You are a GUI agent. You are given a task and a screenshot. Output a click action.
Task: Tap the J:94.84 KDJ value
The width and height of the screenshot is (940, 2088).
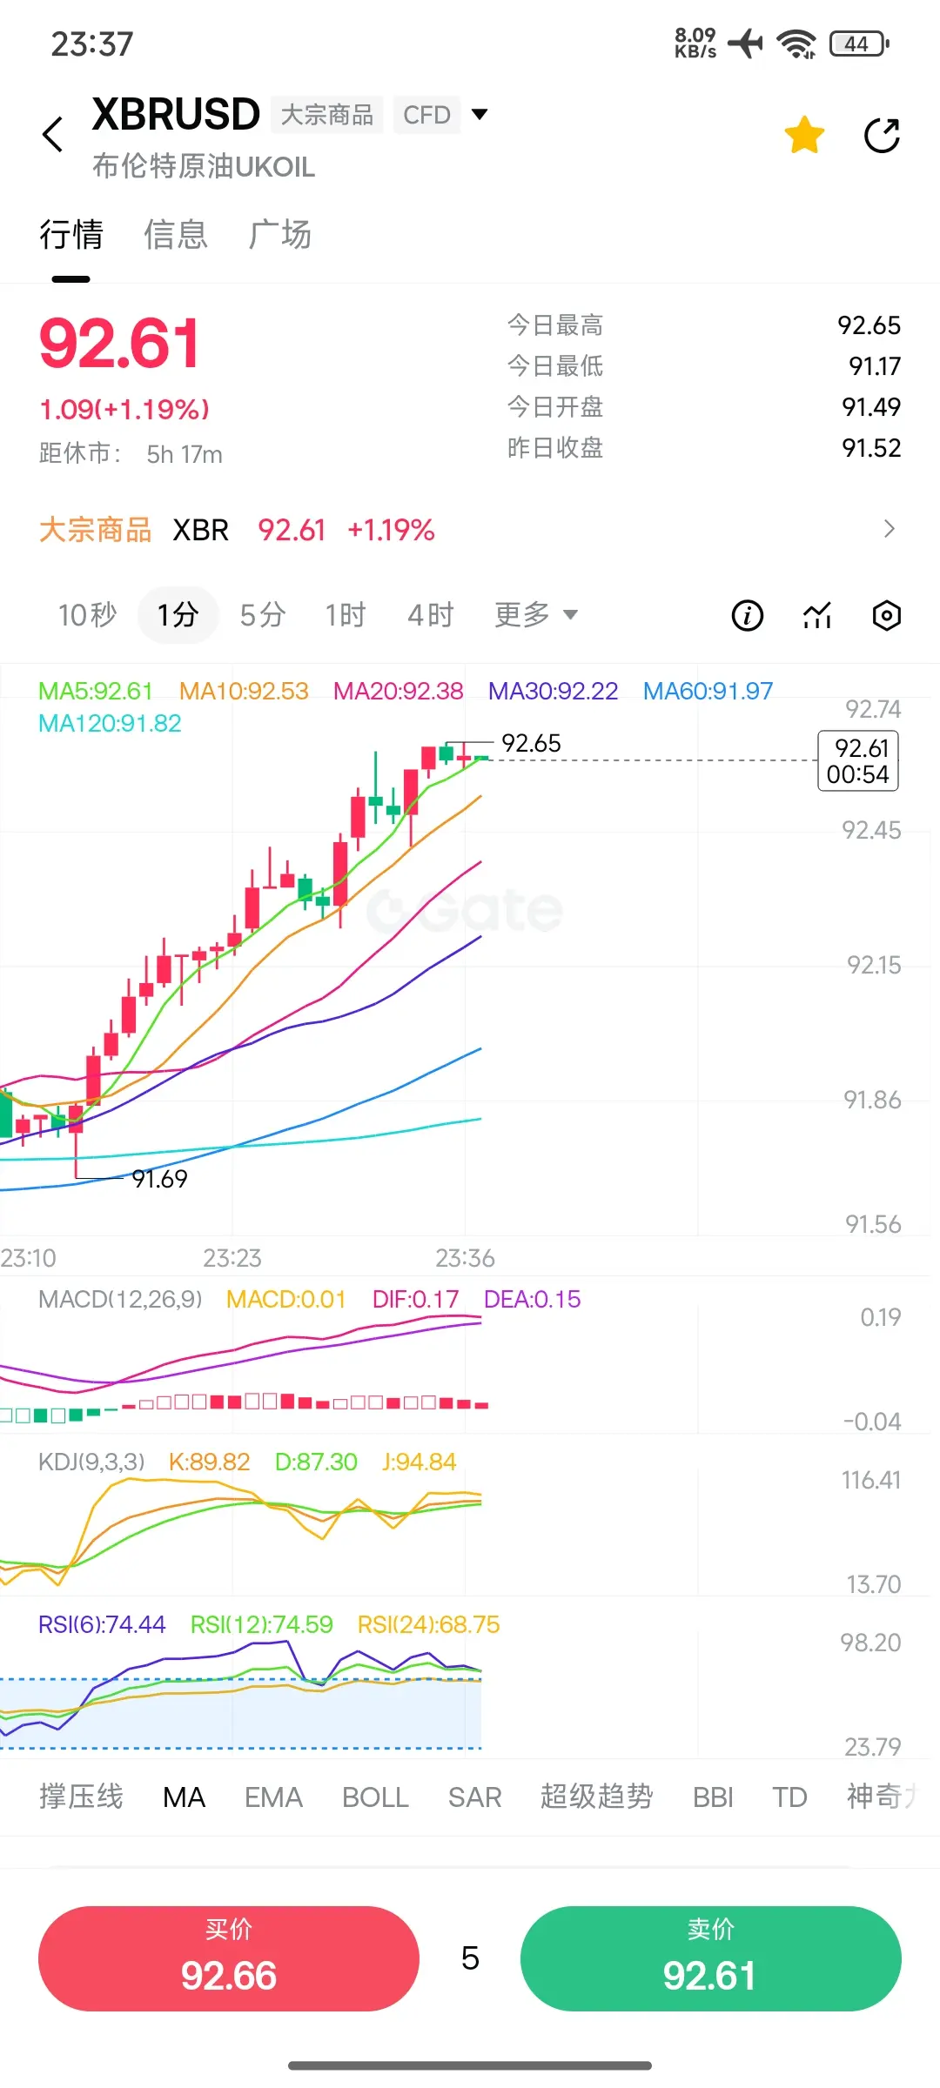click(x=419, y=1462)
